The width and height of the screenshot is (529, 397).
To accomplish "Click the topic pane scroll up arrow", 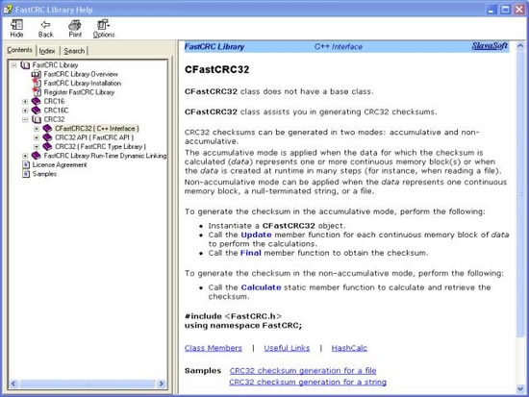I will (x=520, y=46).
